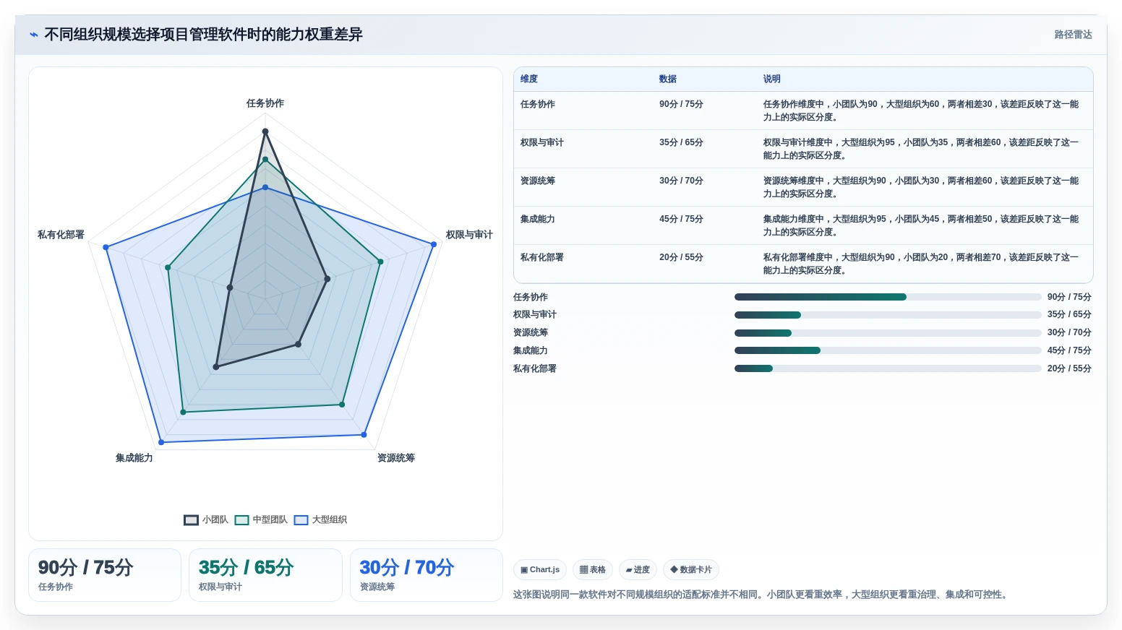Click the 表格 tag chip
The width and height of the screenshot is (1122, 630).
593,570
